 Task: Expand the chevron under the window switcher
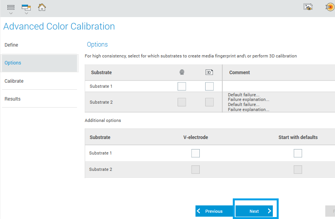tap(26, 13)
